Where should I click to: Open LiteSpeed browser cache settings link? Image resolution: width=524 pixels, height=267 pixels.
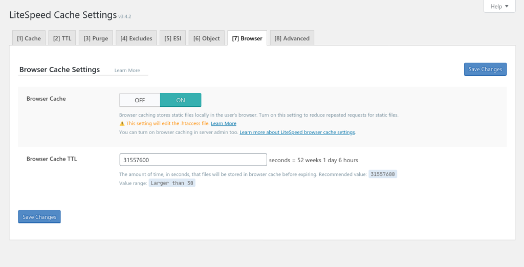point(297,132)
